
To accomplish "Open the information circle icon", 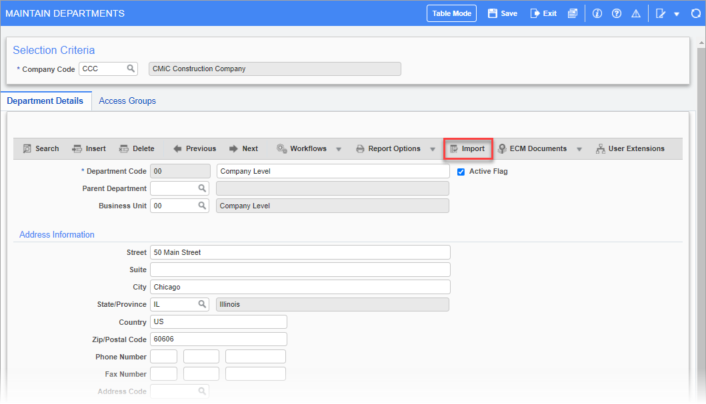I will [597, 13].
